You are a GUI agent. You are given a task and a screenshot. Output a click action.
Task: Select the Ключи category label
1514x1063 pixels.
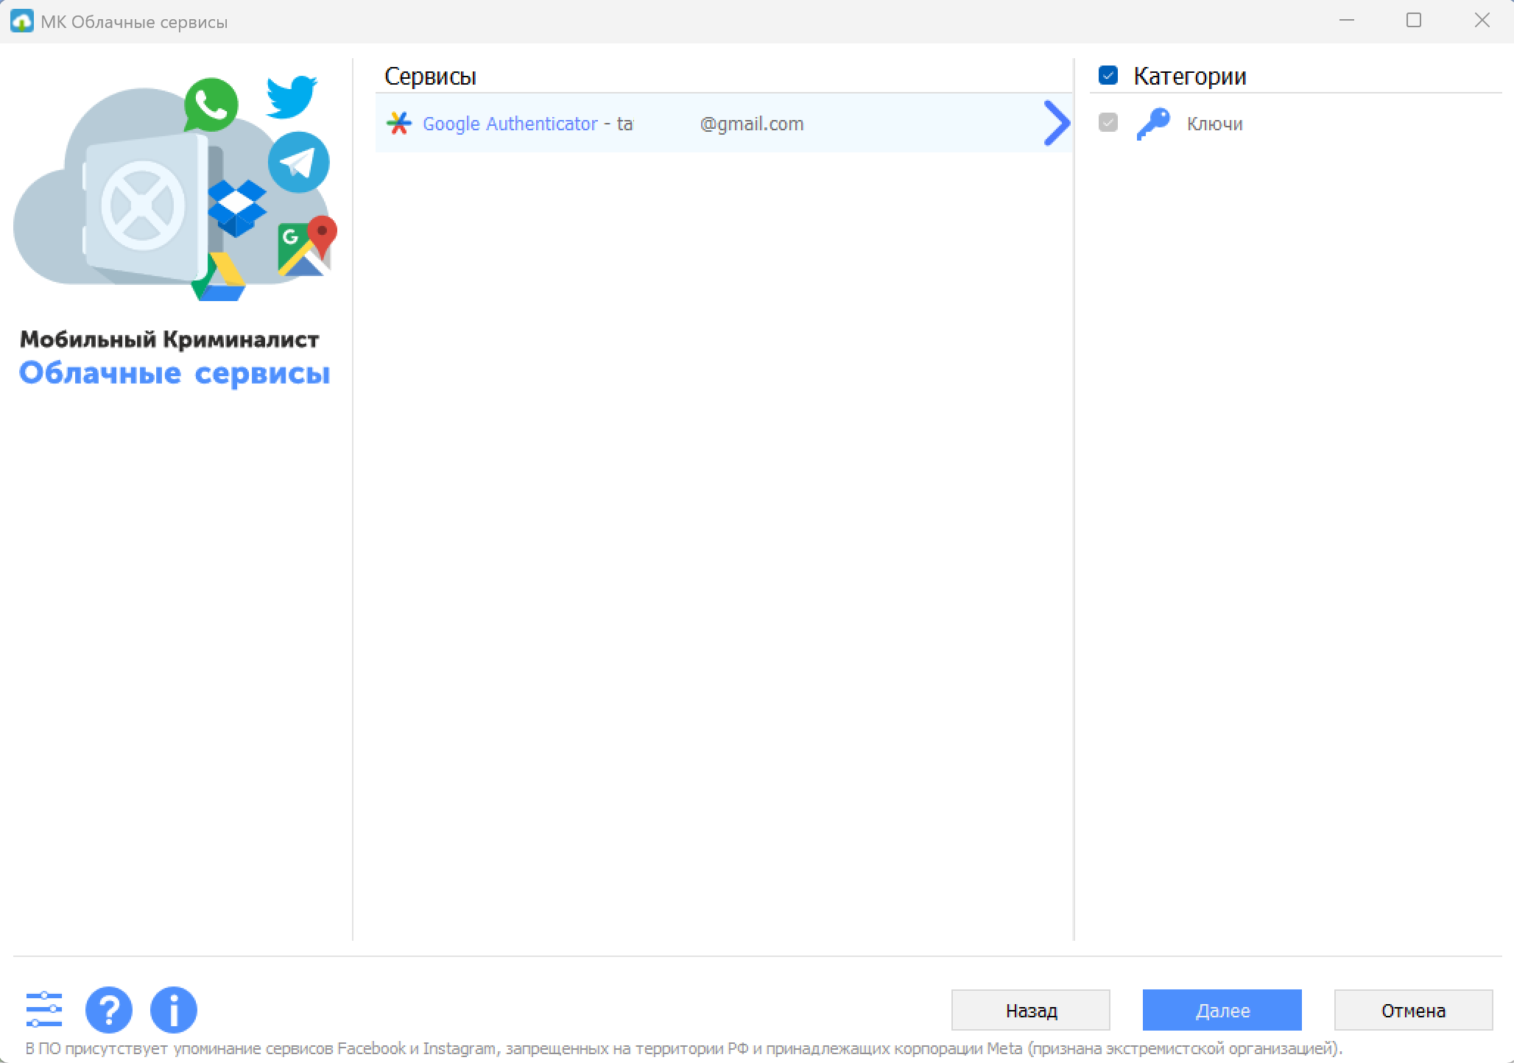[x=1214, y=124]
